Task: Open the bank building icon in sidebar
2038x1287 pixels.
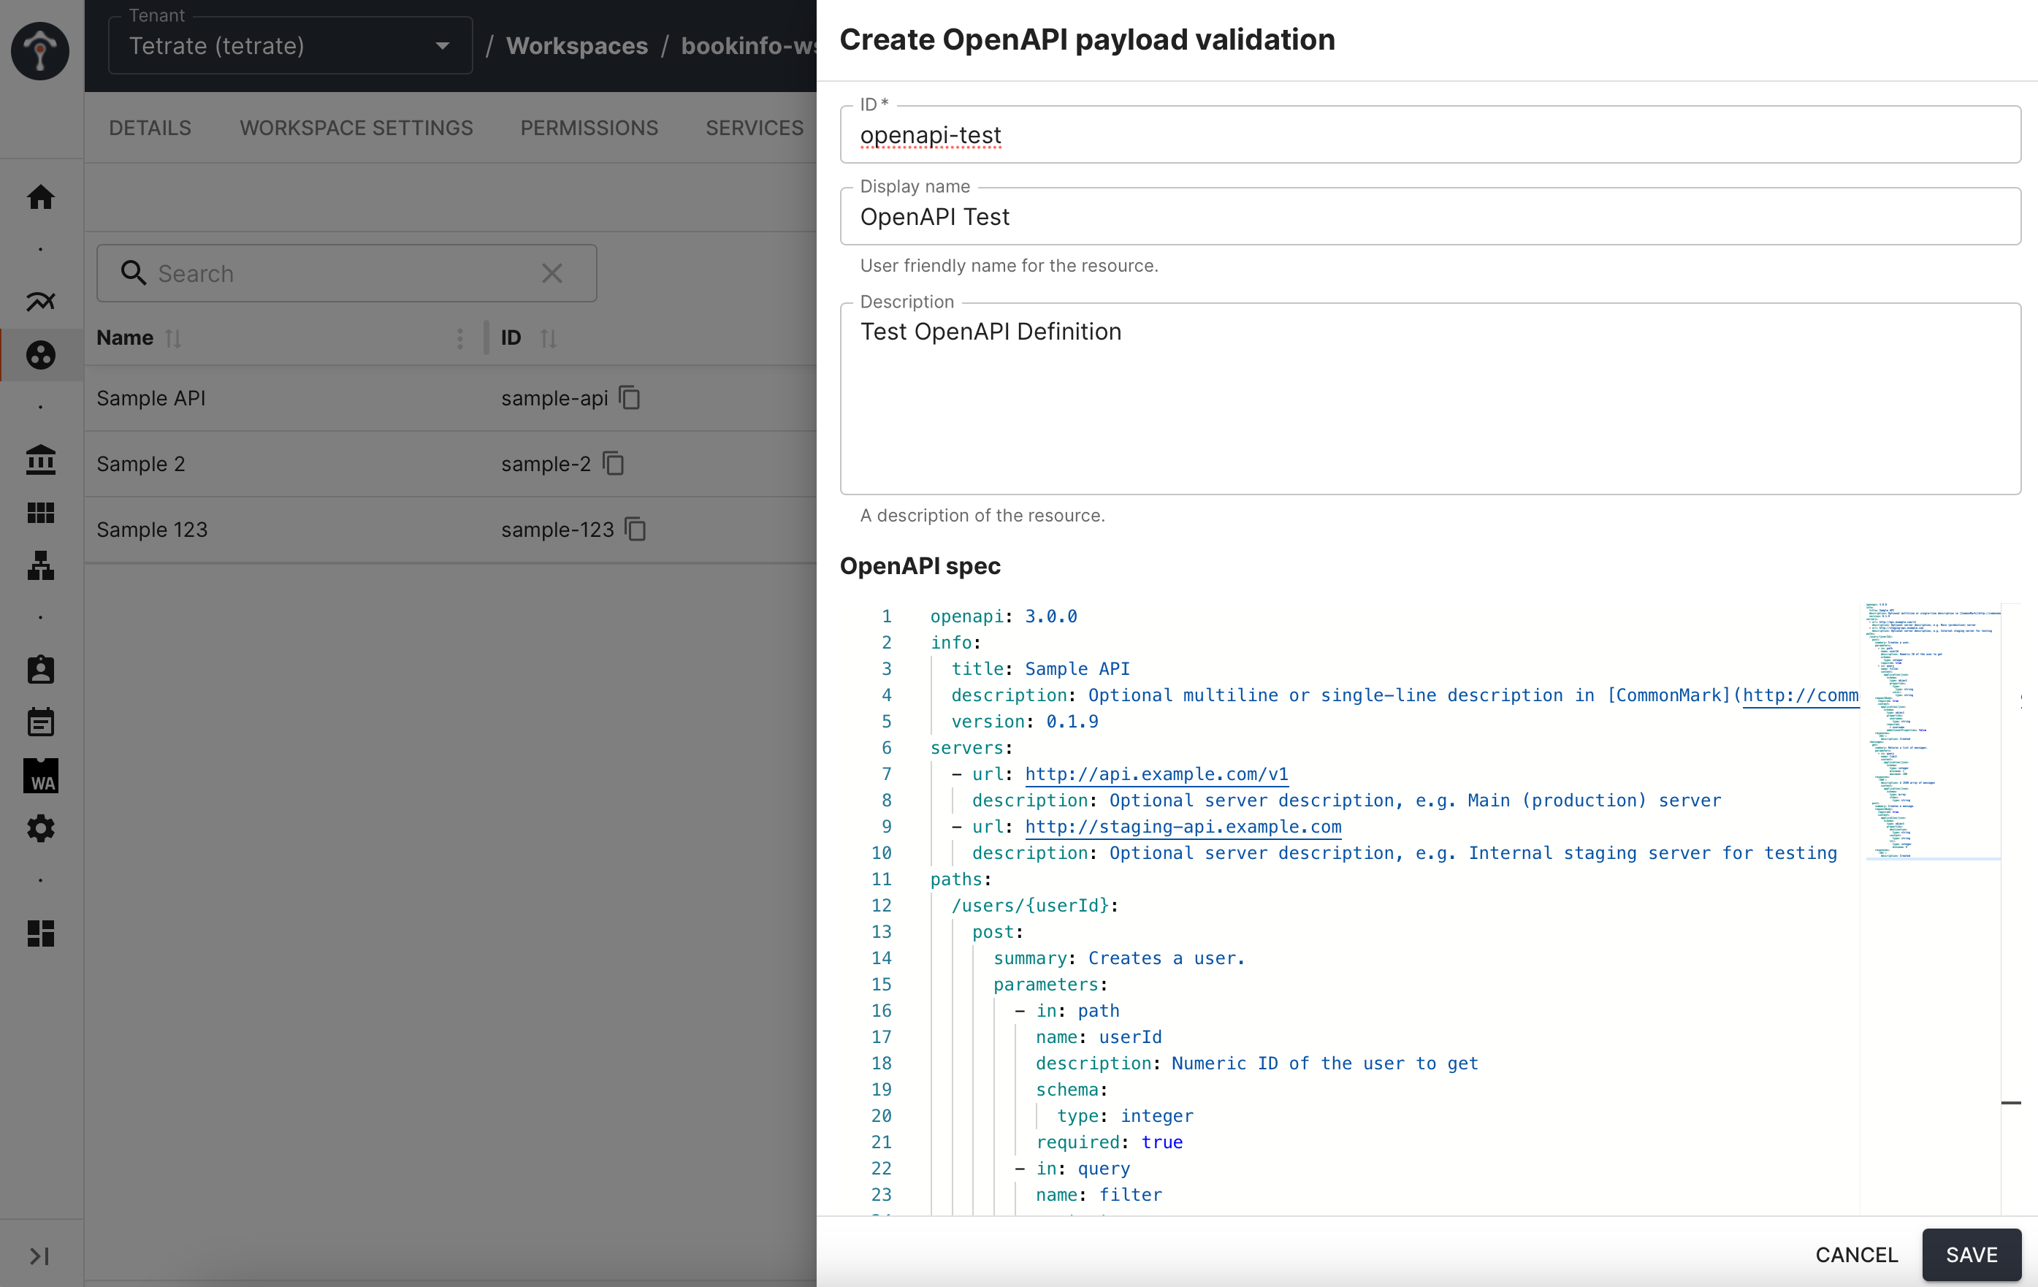Action: click(41, 459)
